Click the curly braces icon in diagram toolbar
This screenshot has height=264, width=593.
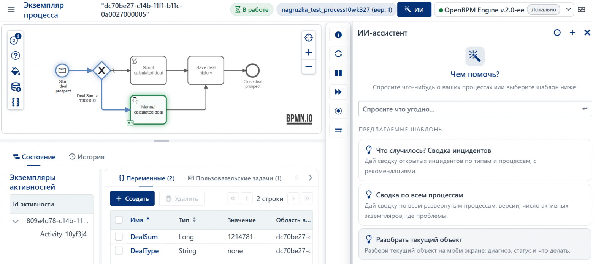click(16, 102)
